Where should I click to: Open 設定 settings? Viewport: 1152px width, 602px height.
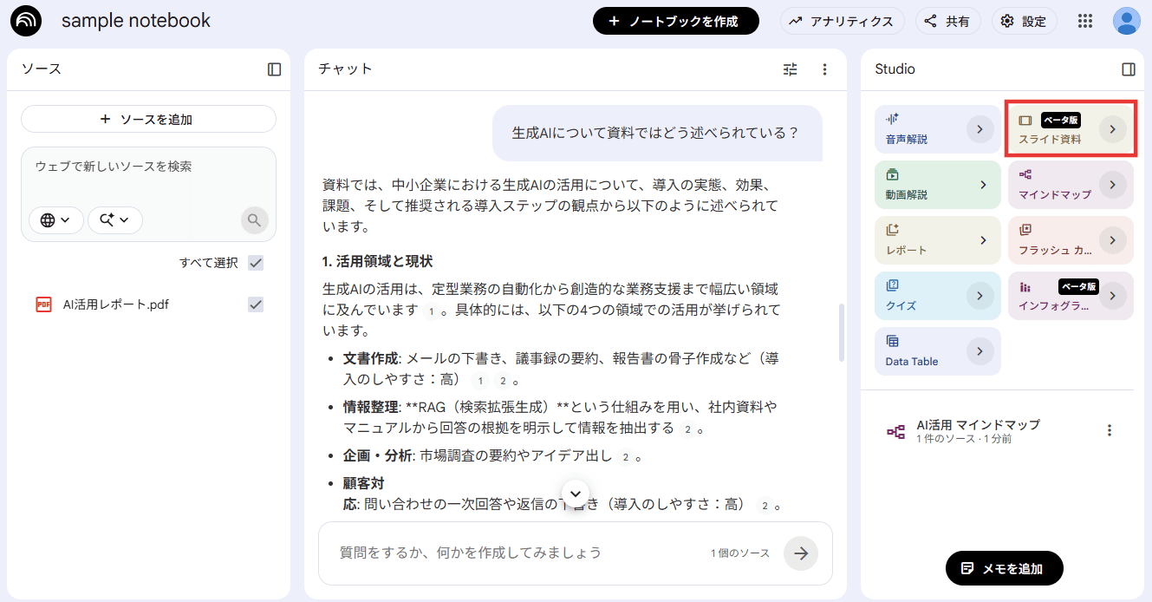pyautogui.click(x=1024, y=21)
